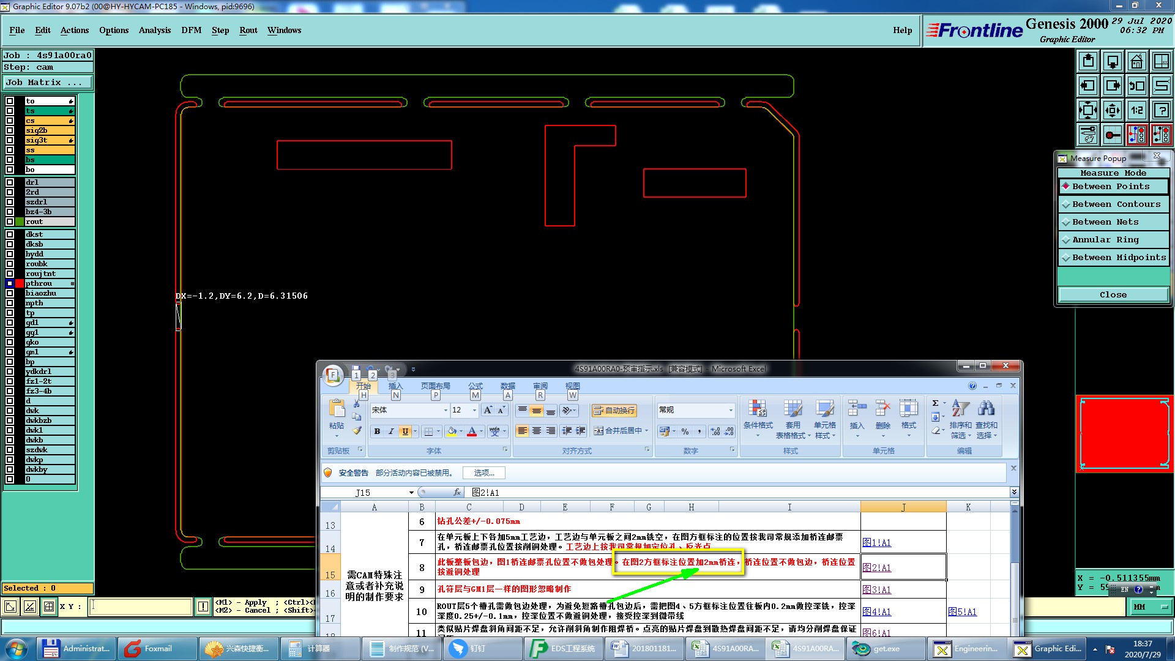Viewport: 1175px width, 661px height.
Task: Click the 1:2 zoom scale icon
Action: [1136, 110]
